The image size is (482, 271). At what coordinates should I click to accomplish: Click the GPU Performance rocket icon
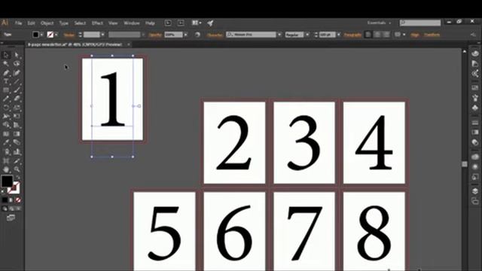tap(210, 23)
